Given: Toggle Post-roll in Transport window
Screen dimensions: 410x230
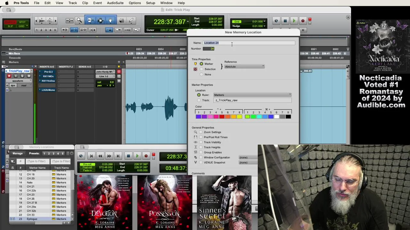Looking at the screenshot, I should pos(87,167).
